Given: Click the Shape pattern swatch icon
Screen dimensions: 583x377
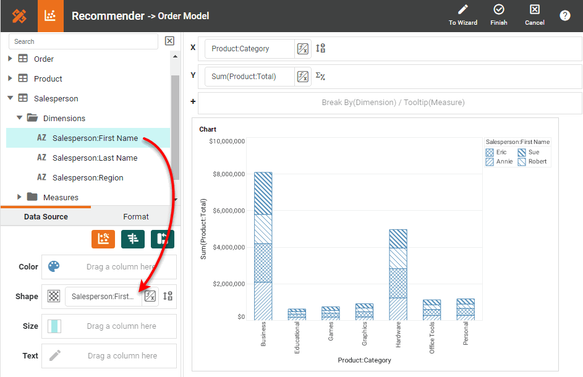Looking at the screenshot, I should (x=53, y=296).
